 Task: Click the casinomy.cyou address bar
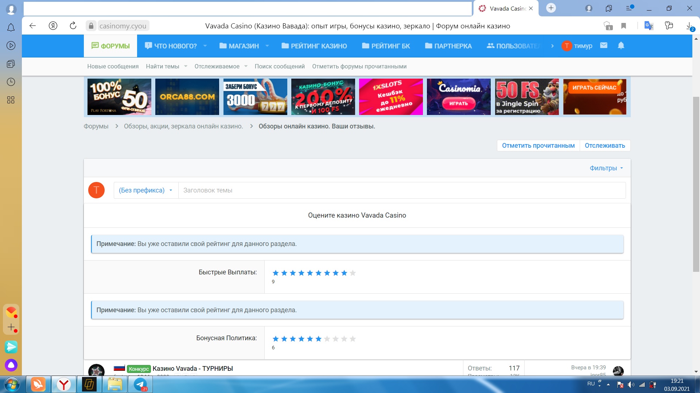coord(123,26)
